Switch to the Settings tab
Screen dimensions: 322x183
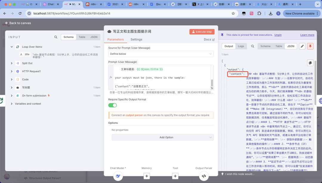coord(136,39)
